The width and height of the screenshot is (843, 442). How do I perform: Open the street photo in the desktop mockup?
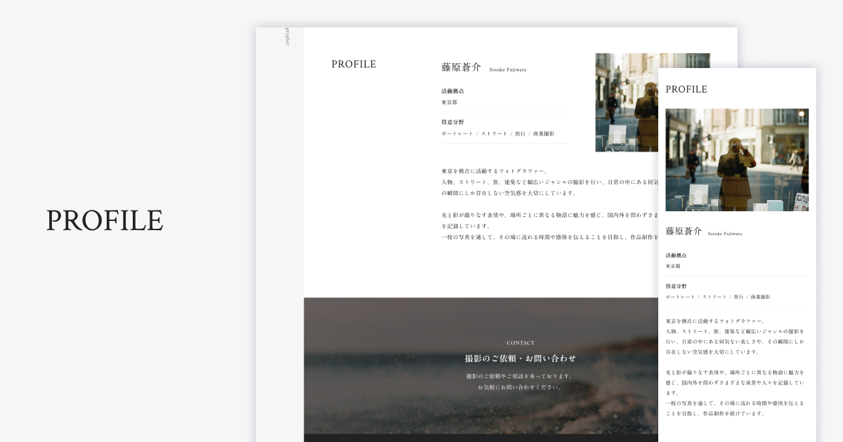627,102
